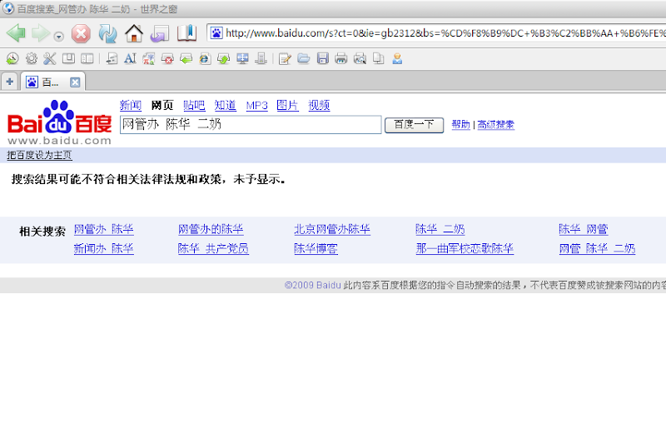Click the printer icon in the toolbar
The width and height of the screenshot is (666, 439).
click(341, 58)
